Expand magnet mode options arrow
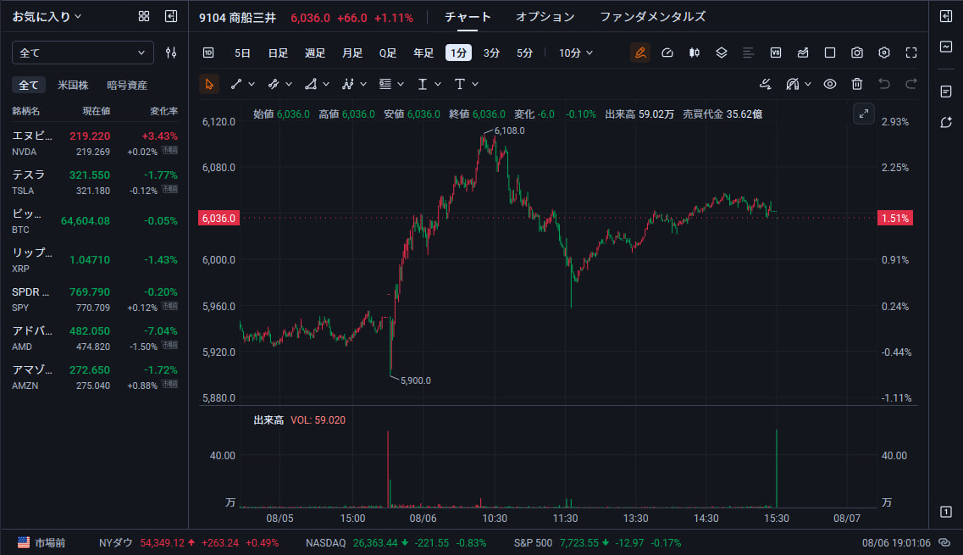The width and height of the screenshot is (963, 555). point(808,84)
